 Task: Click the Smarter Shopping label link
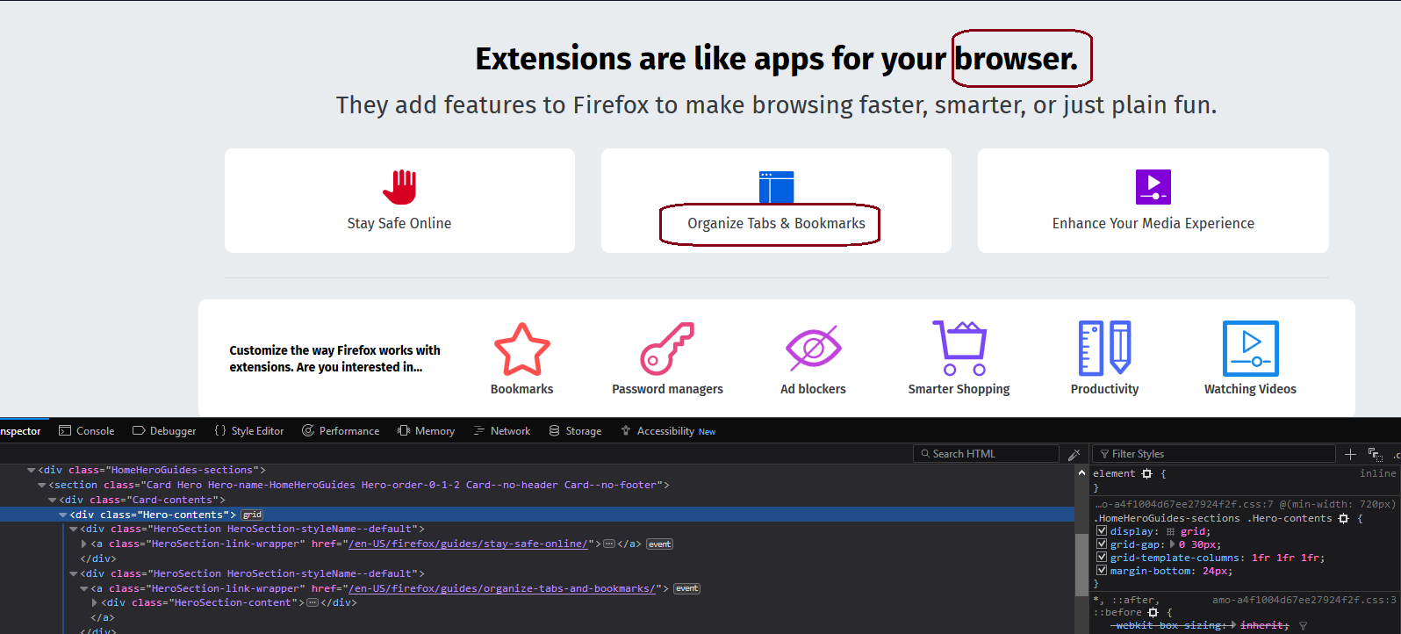[959, 389]
